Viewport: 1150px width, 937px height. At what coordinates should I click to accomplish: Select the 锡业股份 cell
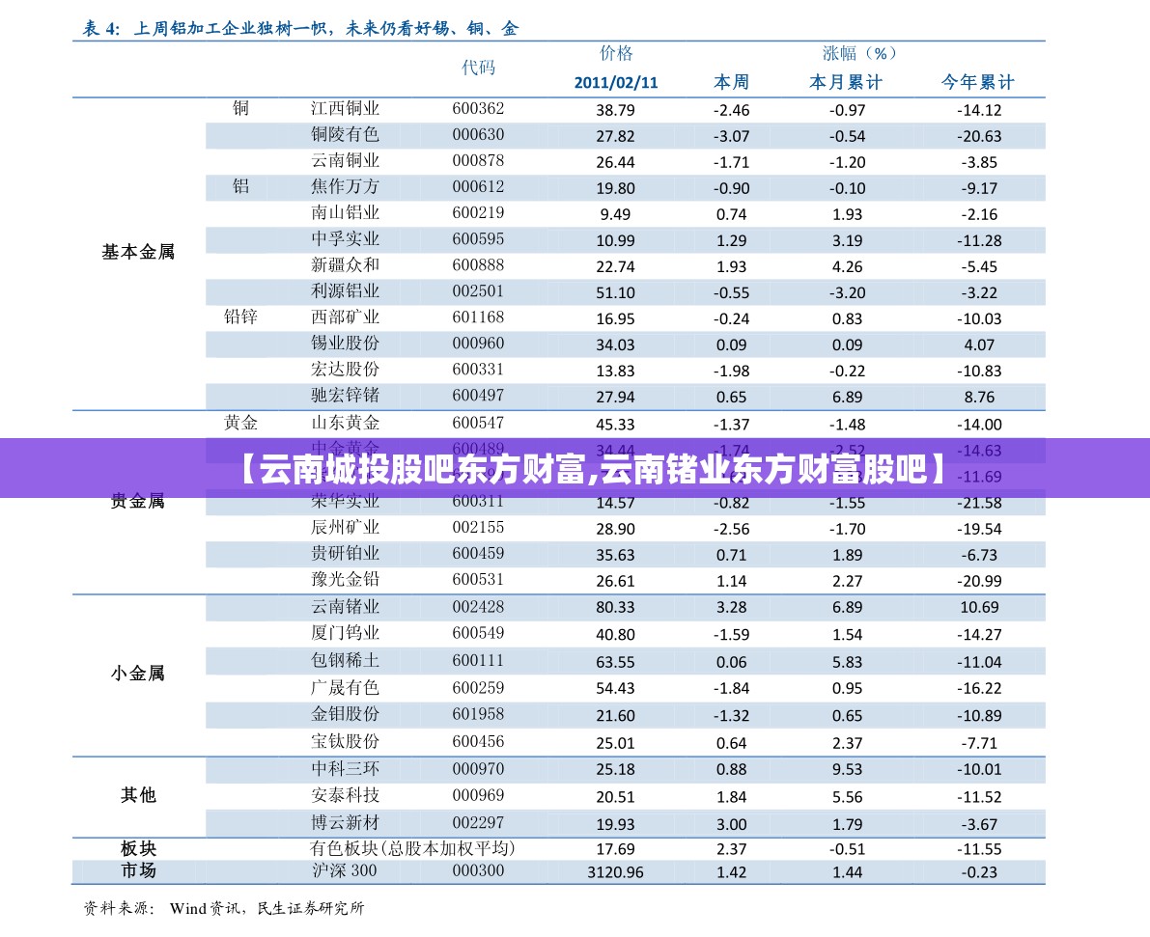point(345,344)
